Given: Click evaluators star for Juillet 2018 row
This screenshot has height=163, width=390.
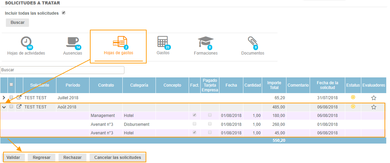Looking at the screenshot, I should pyautogui.click(x=374, y=98).
